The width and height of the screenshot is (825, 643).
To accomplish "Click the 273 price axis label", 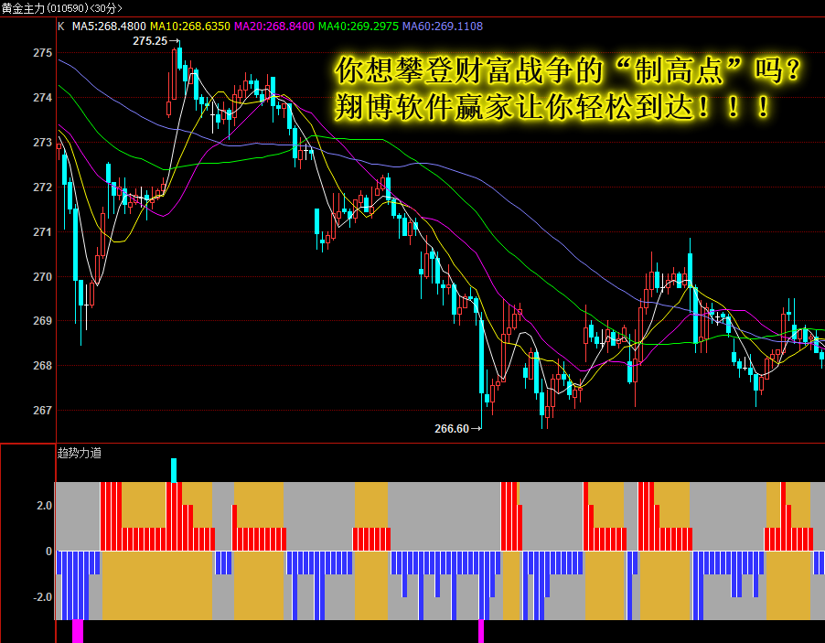I will pyautogui.click(x=43, y=142).
